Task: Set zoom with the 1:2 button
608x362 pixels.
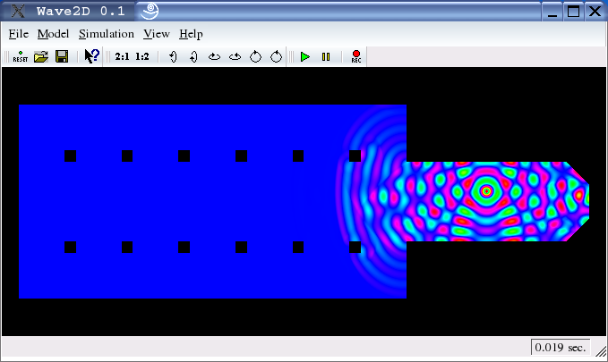Action: (x=142, y=57)
